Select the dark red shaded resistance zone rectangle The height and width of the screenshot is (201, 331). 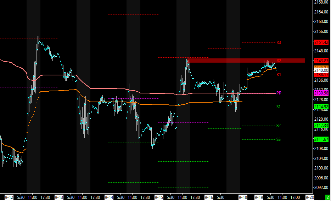246,61
